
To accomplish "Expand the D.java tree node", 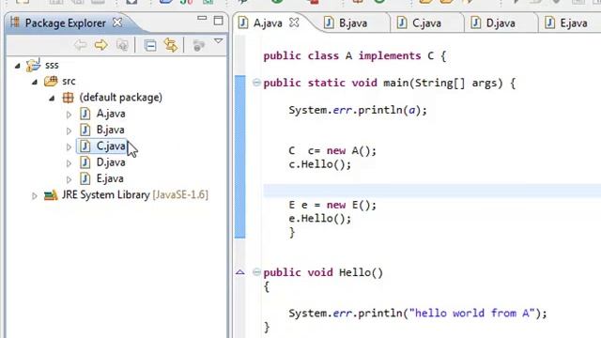I will pos(69,163).
